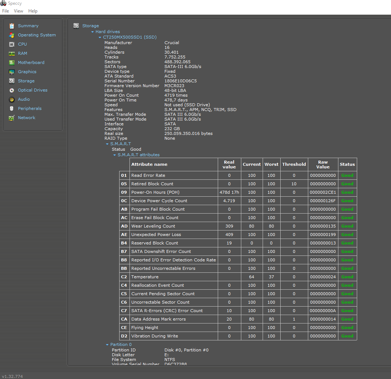Click the Temperature attribute name
Screen dimensions: 391x379
145,277
